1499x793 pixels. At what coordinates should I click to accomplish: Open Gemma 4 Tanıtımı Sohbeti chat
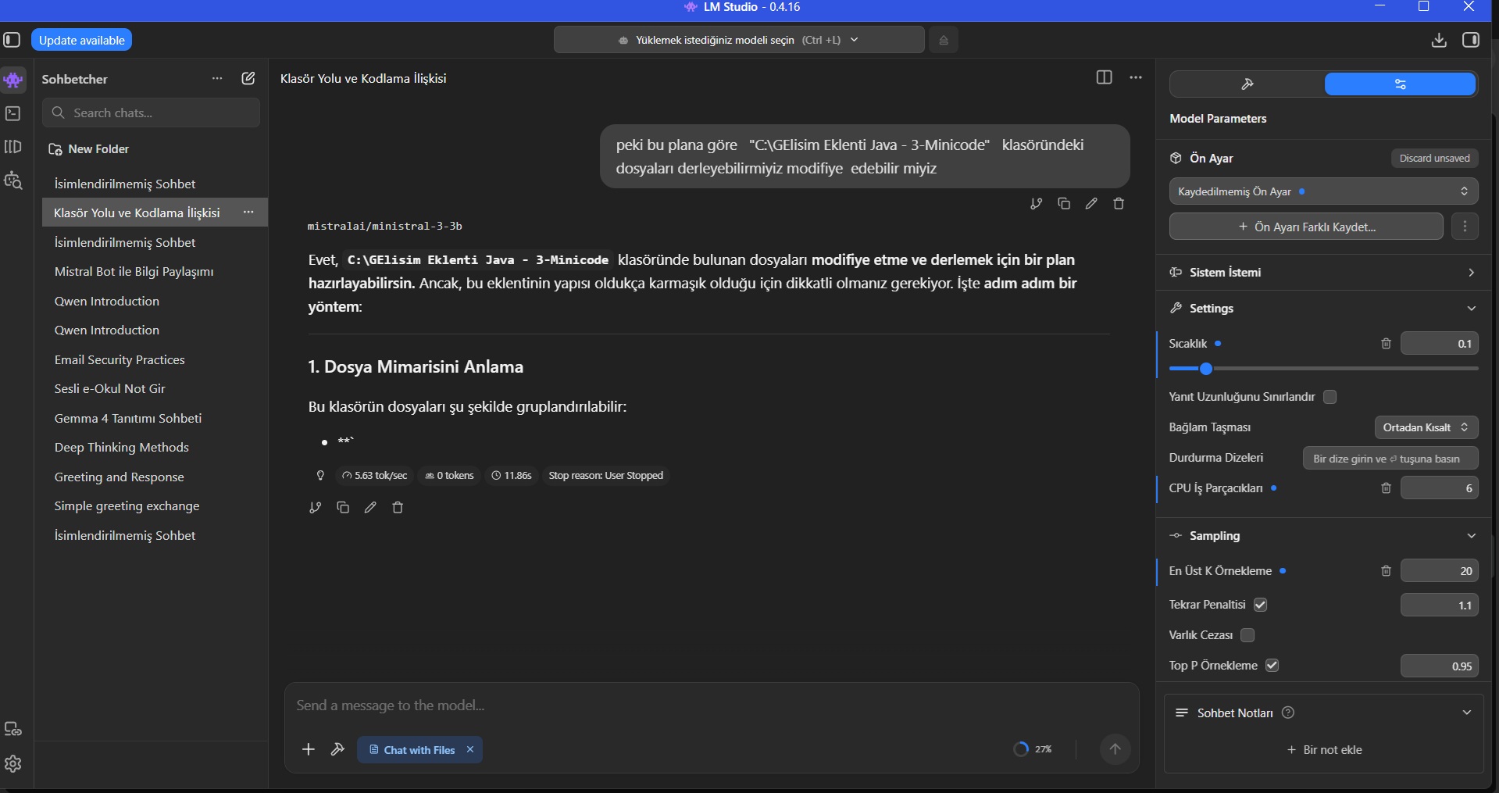click(128, 418)
